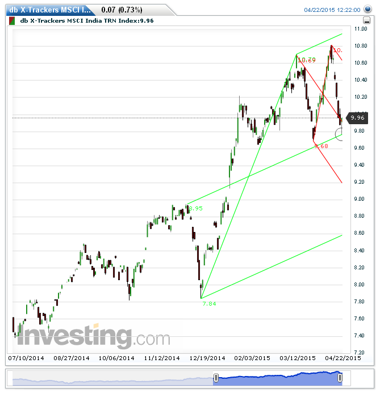Click the left range slider handle
This screenshot has width=380, height=393.
216,378
